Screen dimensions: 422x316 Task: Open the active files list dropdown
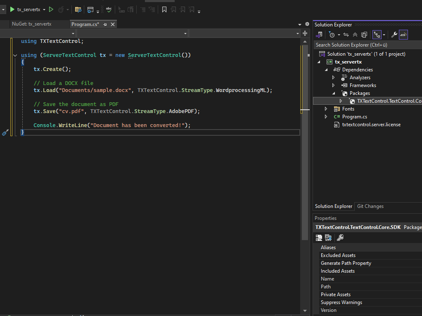click(x=299, y=24)
